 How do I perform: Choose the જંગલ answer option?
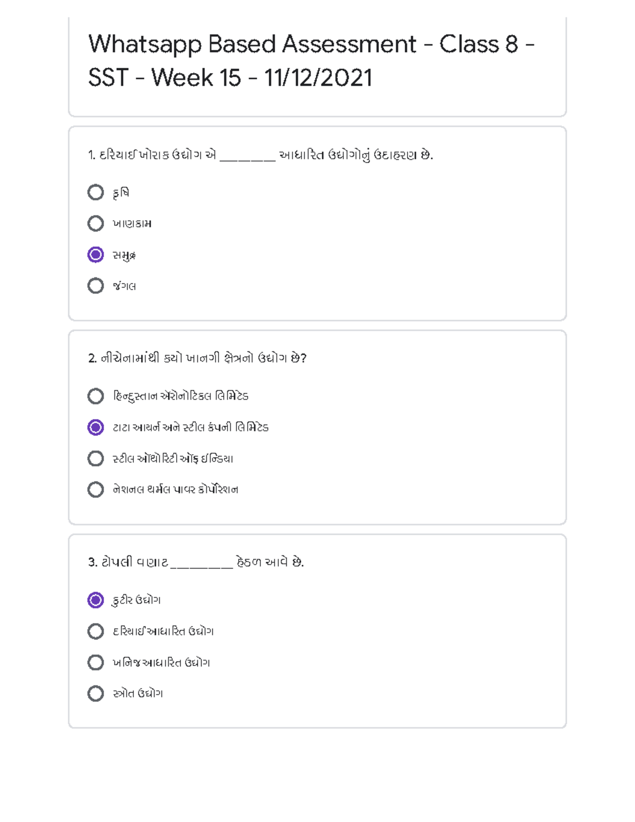pyautogui.click(x=95, y=286)
